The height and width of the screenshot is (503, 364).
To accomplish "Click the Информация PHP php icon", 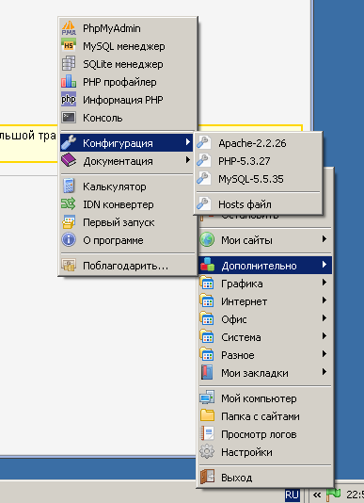I will click(69, 100).
